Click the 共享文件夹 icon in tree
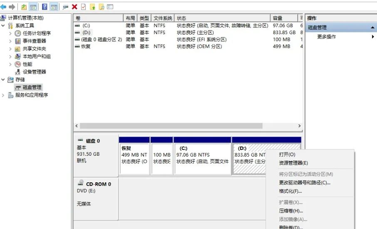 [17, 49]
